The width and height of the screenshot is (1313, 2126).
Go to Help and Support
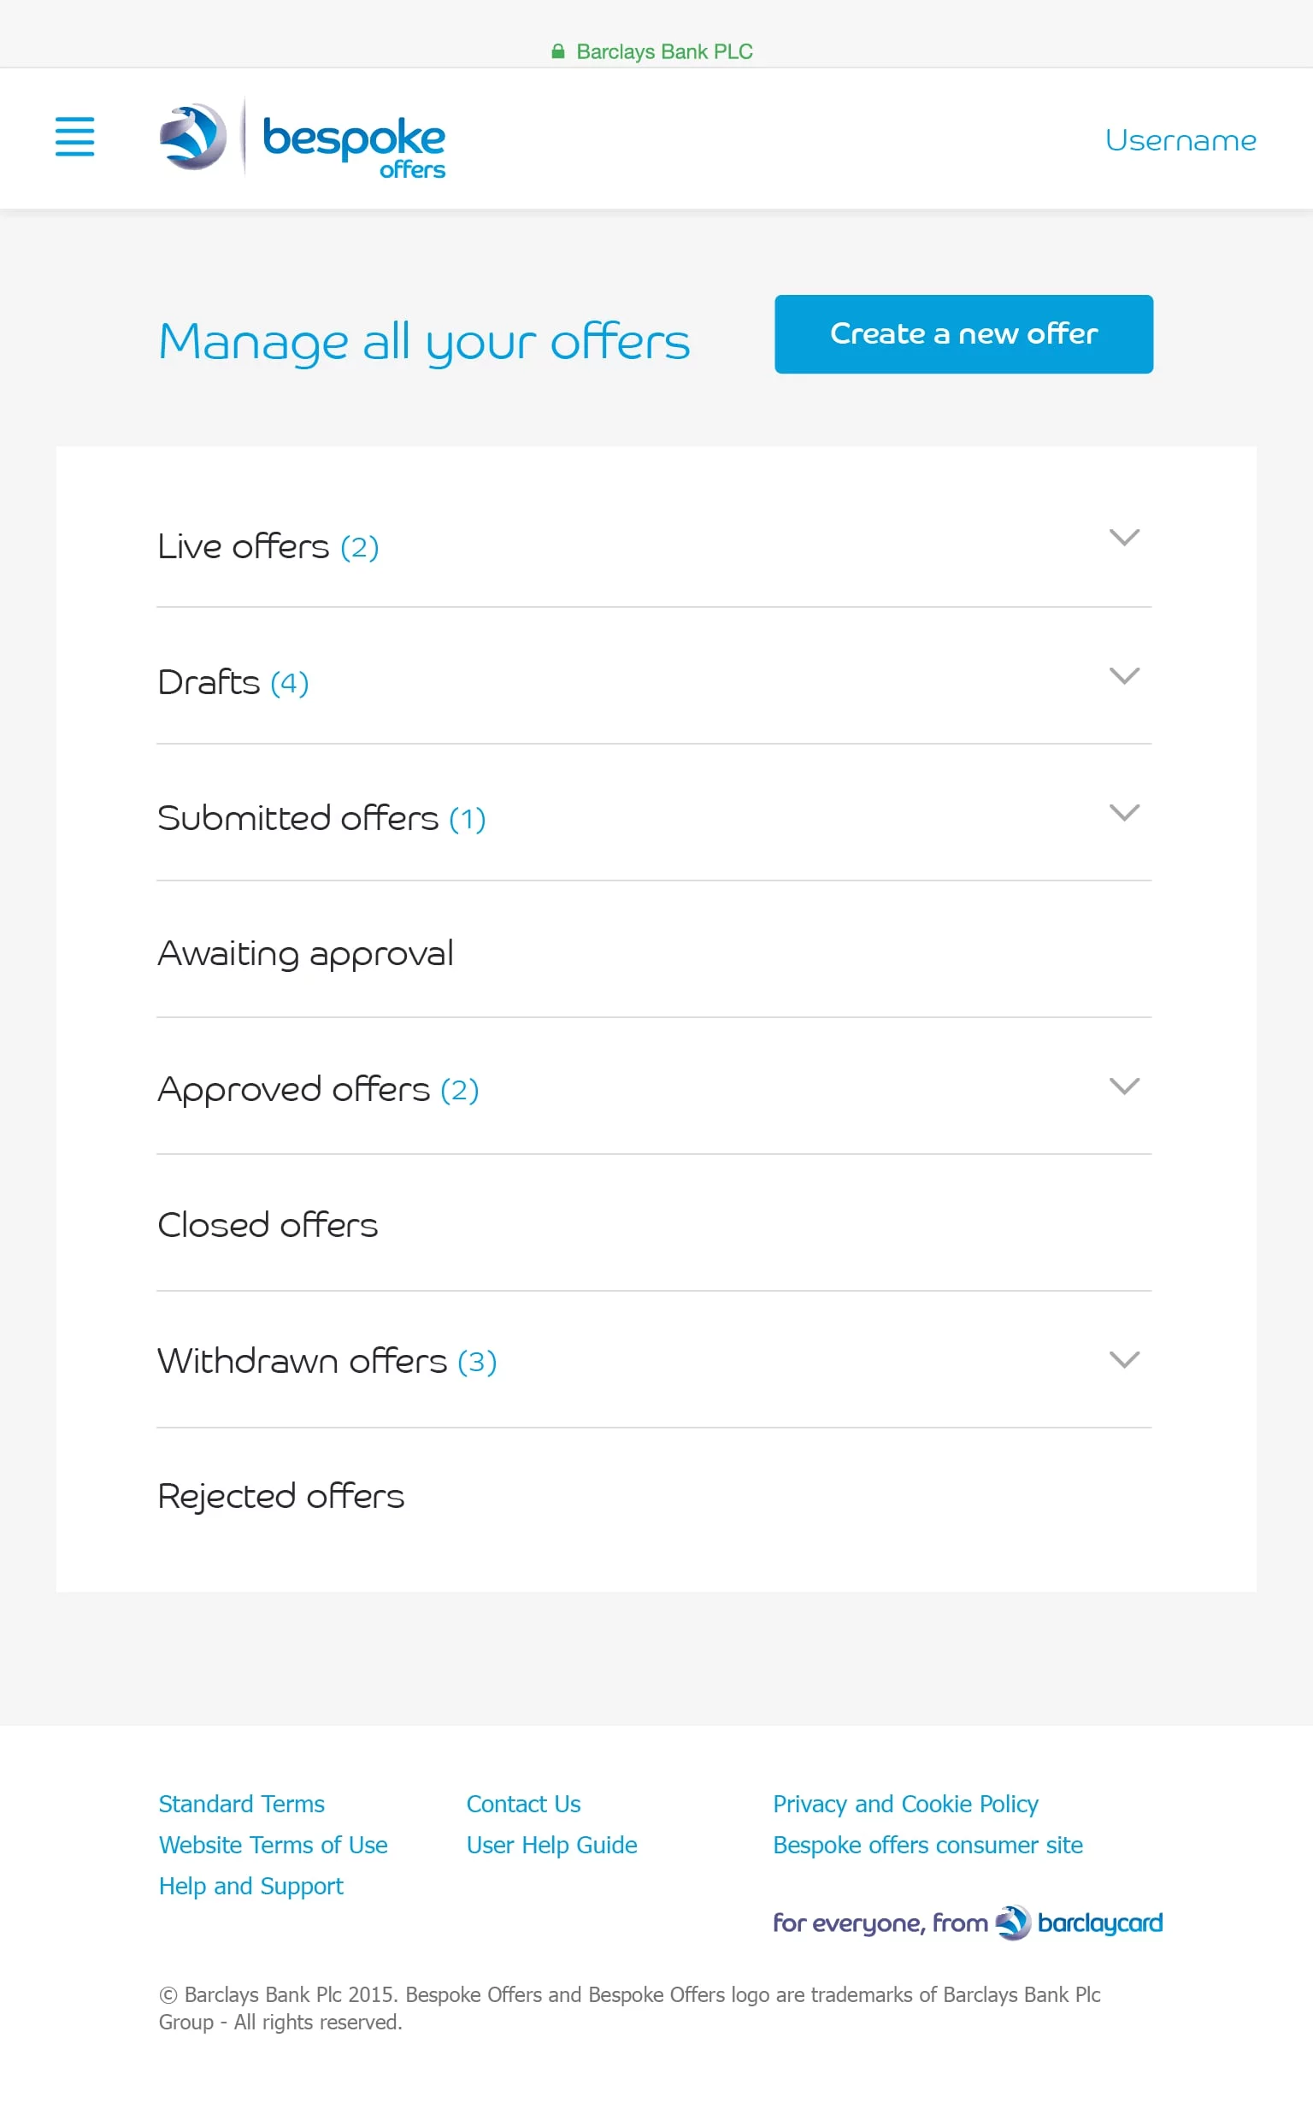(x=251, y=1886)
